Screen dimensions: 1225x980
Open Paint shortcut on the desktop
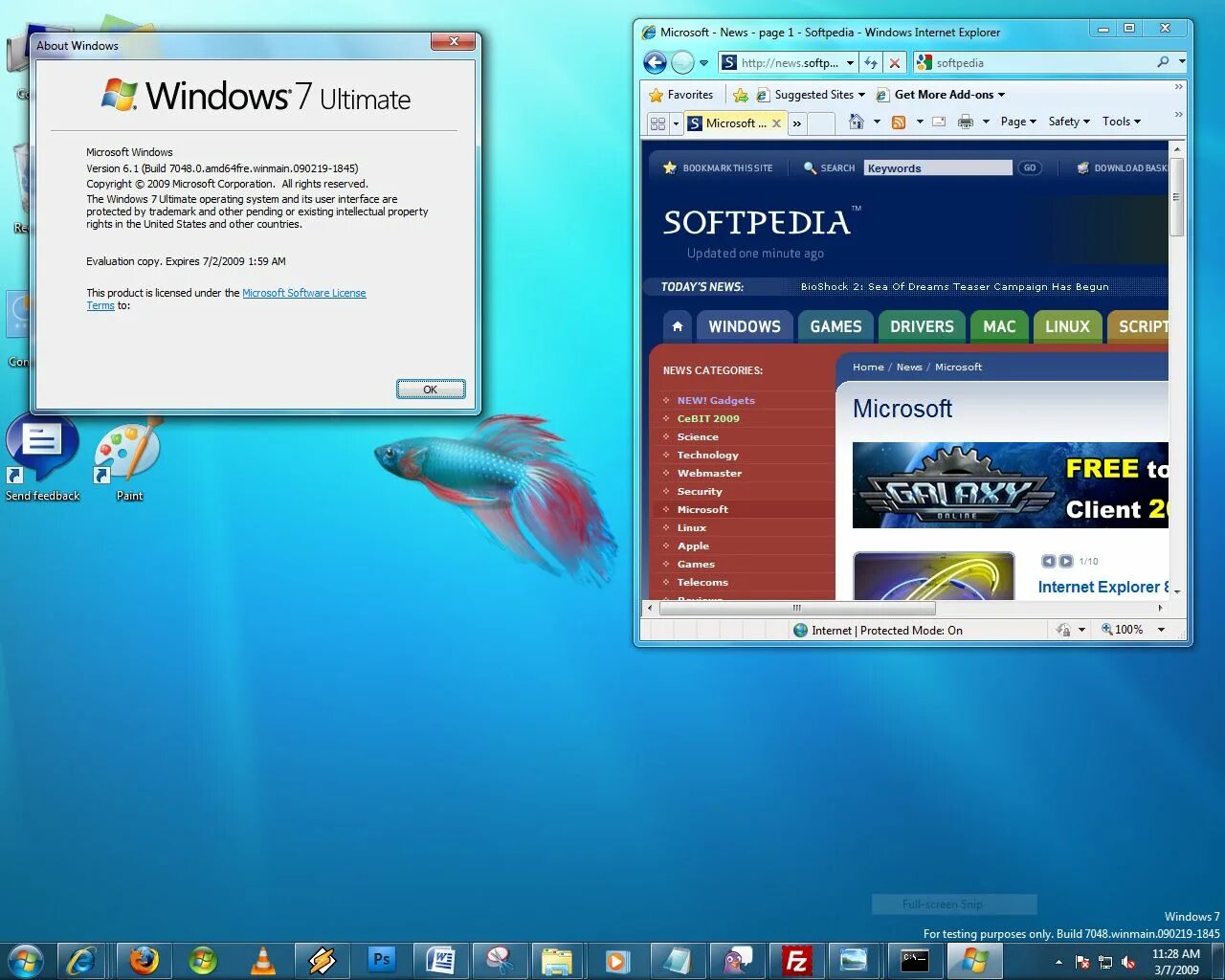pyautogui.click(x=127, y=459)
